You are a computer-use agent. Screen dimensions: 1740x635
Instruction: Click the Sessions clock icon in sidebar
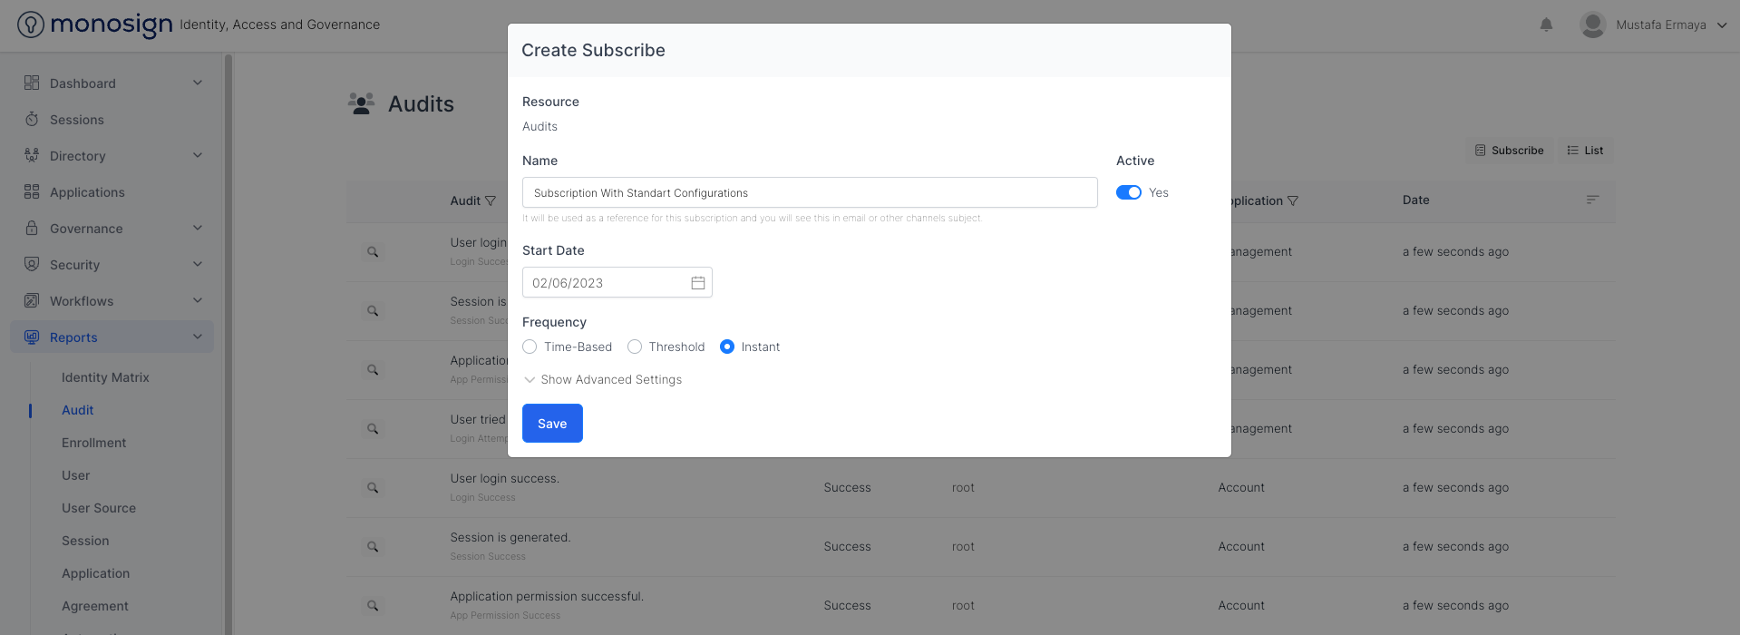coord(32,120)
